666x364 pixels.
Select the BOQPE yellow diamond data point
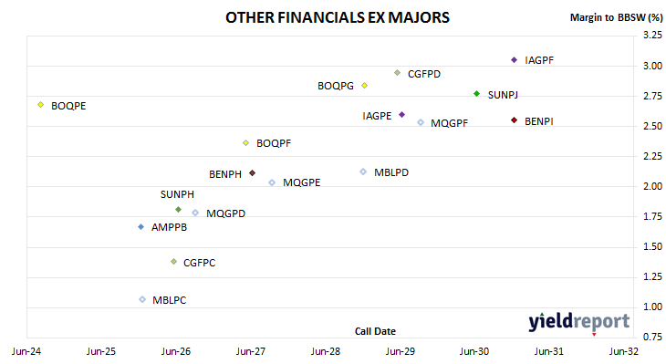[x=41, y=105]
